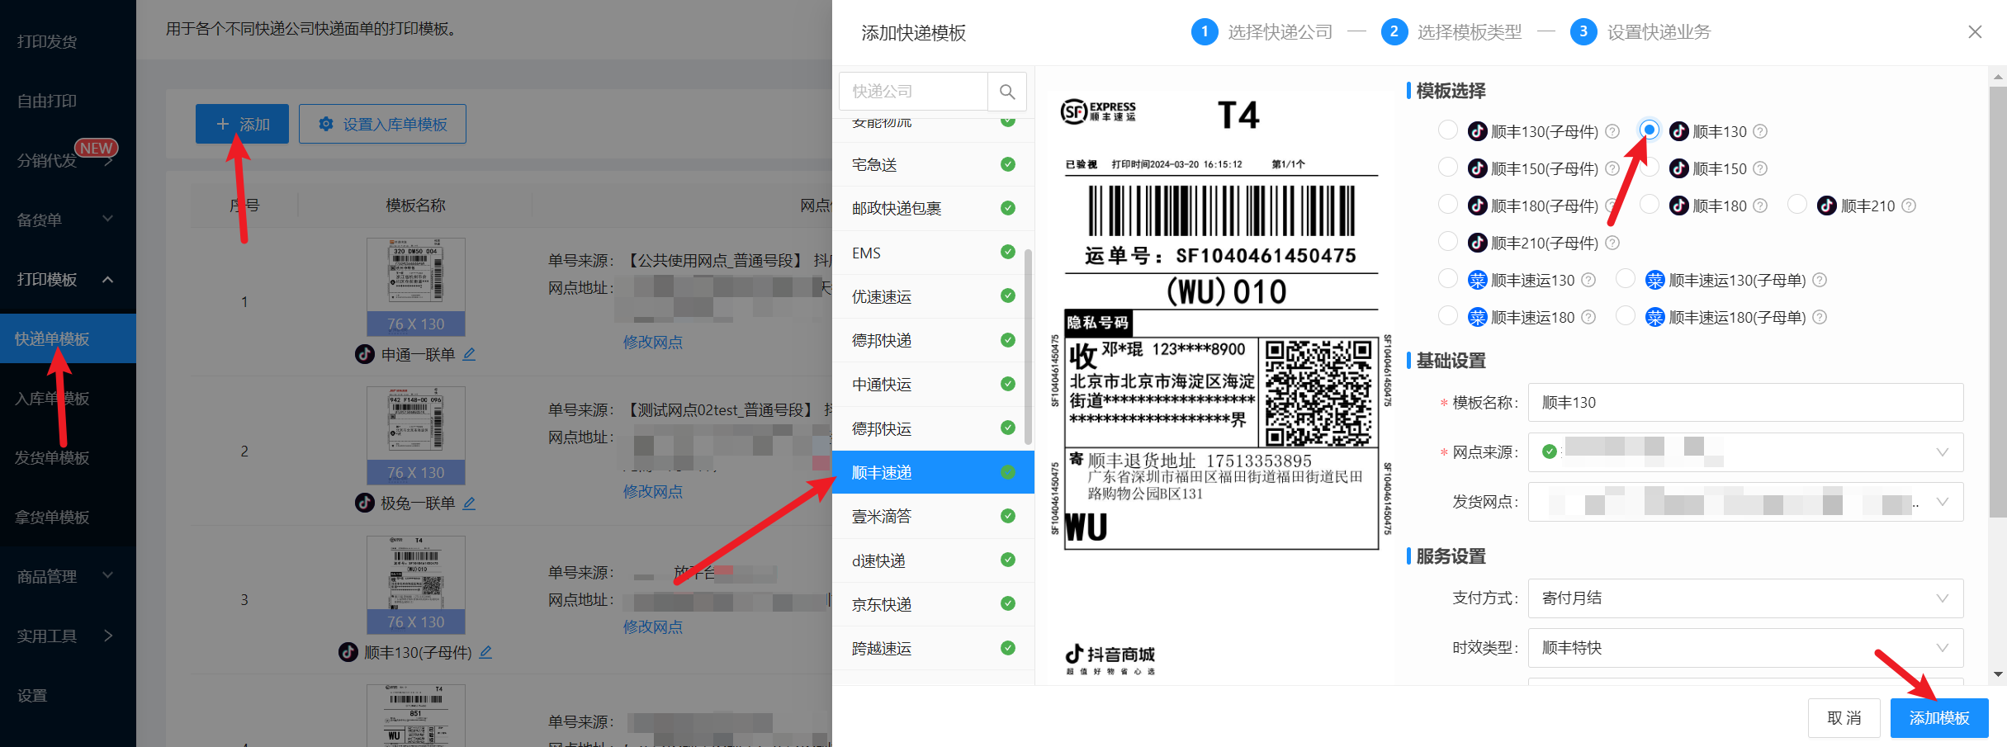Select 顺丰130(子母件) template radio
The width and height of the screenshot is (2007, 747).
(1448, 130)
